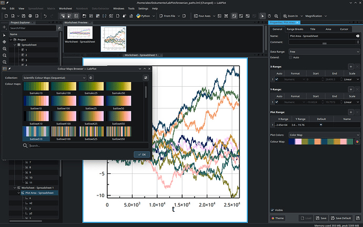Add a new Plot Range with plus button
This screenshot has height=227, width=363.
pyautogui.click(x=350, y=112)
